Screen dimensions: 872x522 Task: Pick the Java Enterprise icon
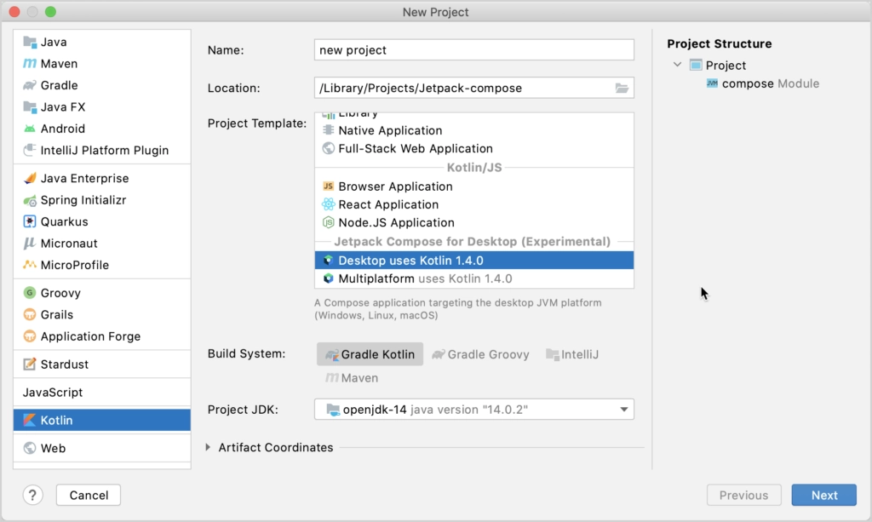(x=30, y=178)
